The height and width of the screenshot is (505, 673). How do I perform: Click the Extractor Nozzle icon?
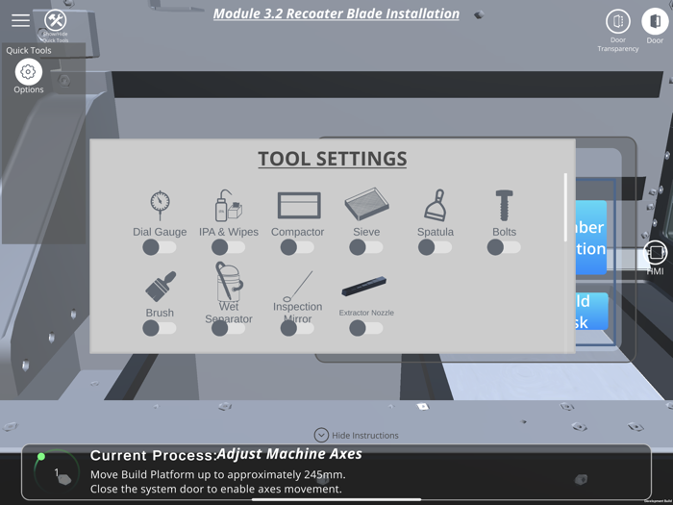pyautogui.click(x=365, y=287)
